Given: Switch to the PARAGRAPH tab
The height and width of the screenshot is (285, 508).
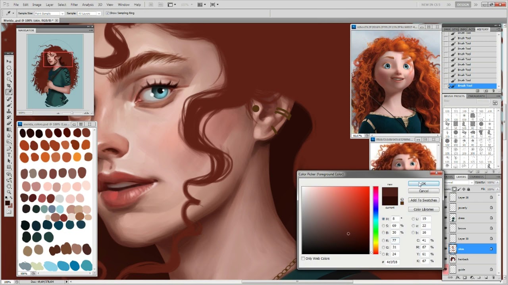Looking at the screenshot, I should 476,96.
